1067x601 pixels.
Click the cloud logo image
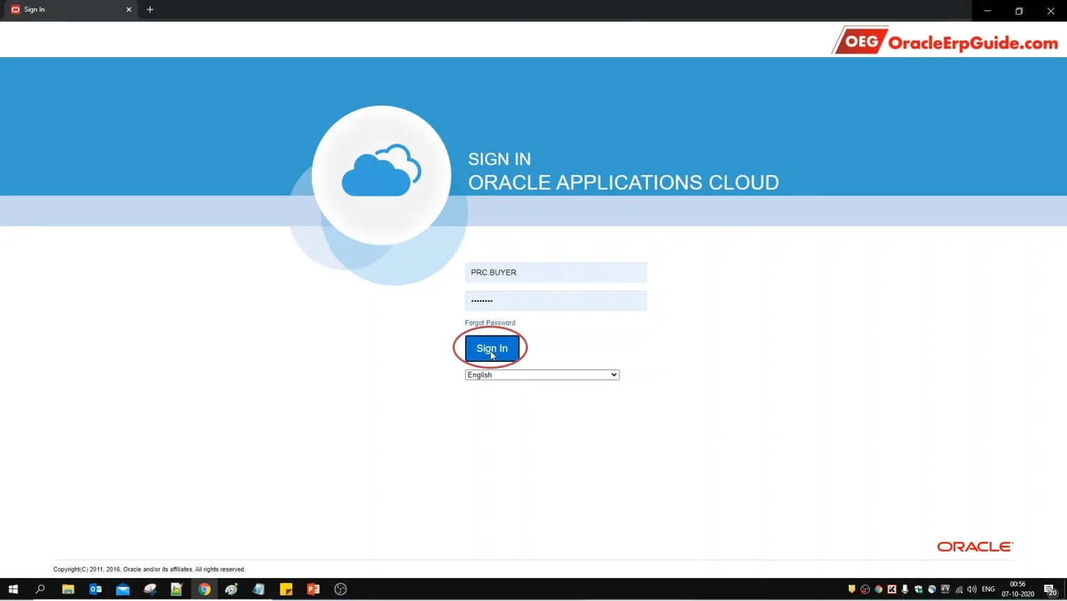381,175
